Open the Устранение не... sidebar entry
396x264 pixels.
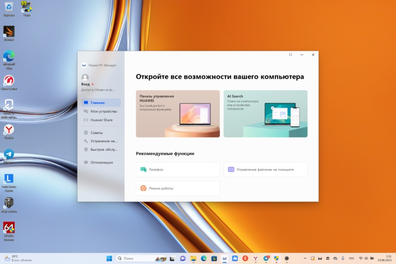101,141
